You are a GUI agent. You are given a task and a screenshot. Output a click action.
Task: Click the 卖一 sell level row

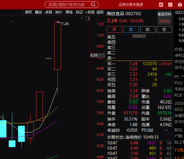(139, 58)
